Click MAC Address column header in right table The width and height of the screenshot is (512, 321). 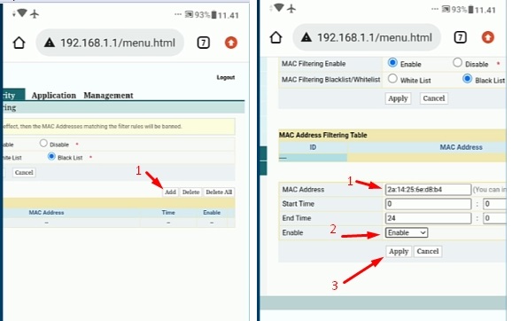click(x=461, y=147)
